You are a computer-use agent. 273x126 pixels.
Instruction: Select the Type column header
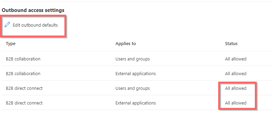click(11, 44)
